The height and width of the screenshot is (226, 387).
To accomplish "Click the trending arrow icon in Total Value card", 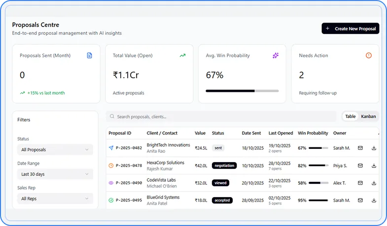I will (182, 56).
